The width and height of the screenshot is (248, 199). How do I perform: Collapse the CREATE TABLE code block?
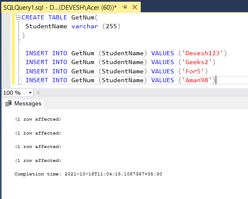(18, 17)
